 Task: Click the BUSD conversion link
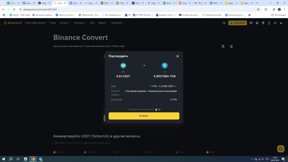point(150,152)
